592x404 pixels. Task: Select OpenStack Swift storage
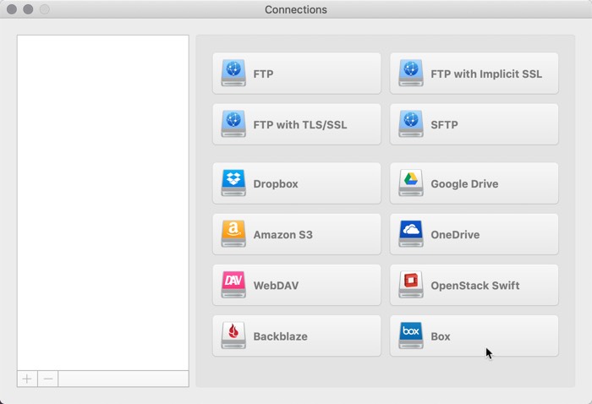pos(474,285)
